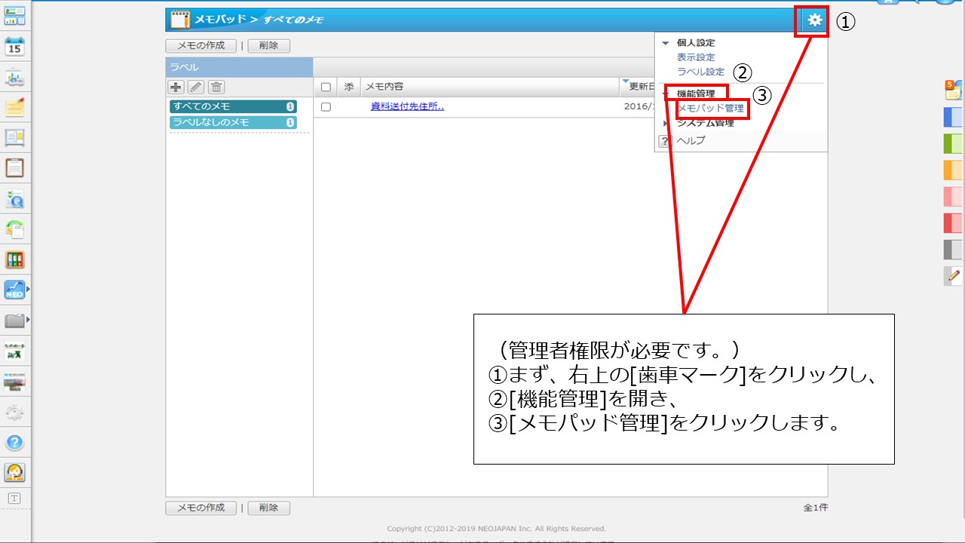This screenshot has height=543, width=965.
Task: Choose ラベル設定 from the settings menu
Action: tap(700, 72)
